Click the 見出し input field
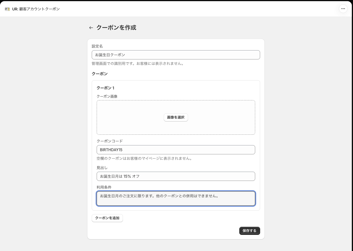This screenshot has height=251, width=353. click(176, 176)
